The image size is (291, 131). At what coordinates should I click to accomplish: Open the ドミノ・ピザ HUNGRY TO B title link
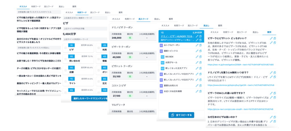click(x=178, y=36)
